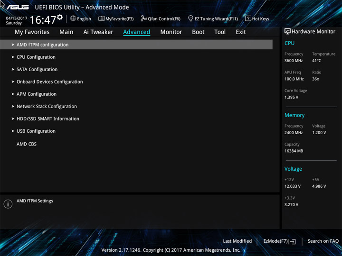342x256 pixels.
Task: Click Last Modified in the footer
Action: 237,241
